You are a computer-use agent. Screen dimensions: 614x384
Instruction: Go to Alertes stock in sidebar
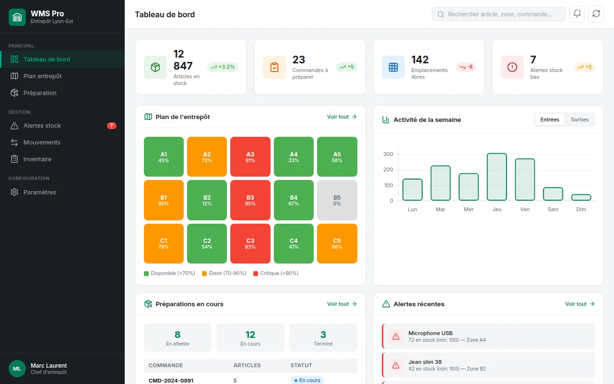pos(42,125)
